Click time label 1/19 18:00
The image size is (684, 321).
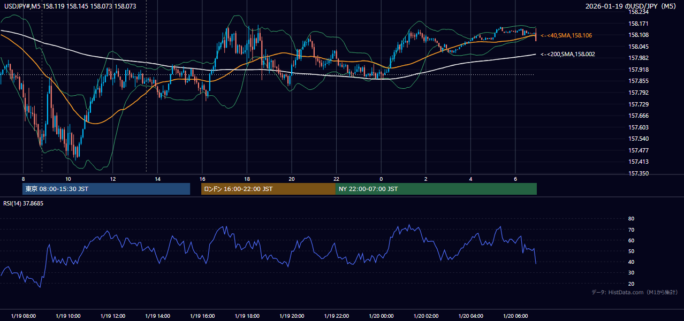click(247, 316)
